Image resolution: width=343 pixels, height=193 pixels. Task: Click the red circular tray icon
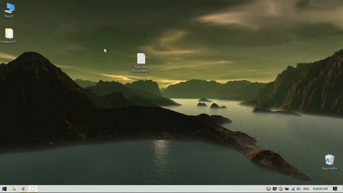click(281, 189)
